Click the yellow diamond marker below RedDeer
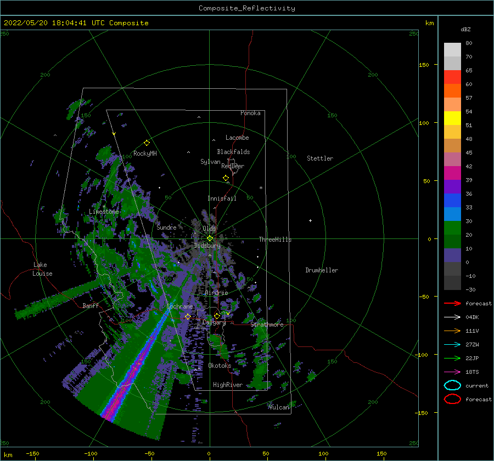The height and width of the screenshot is (461, 494). coord(226,178)
